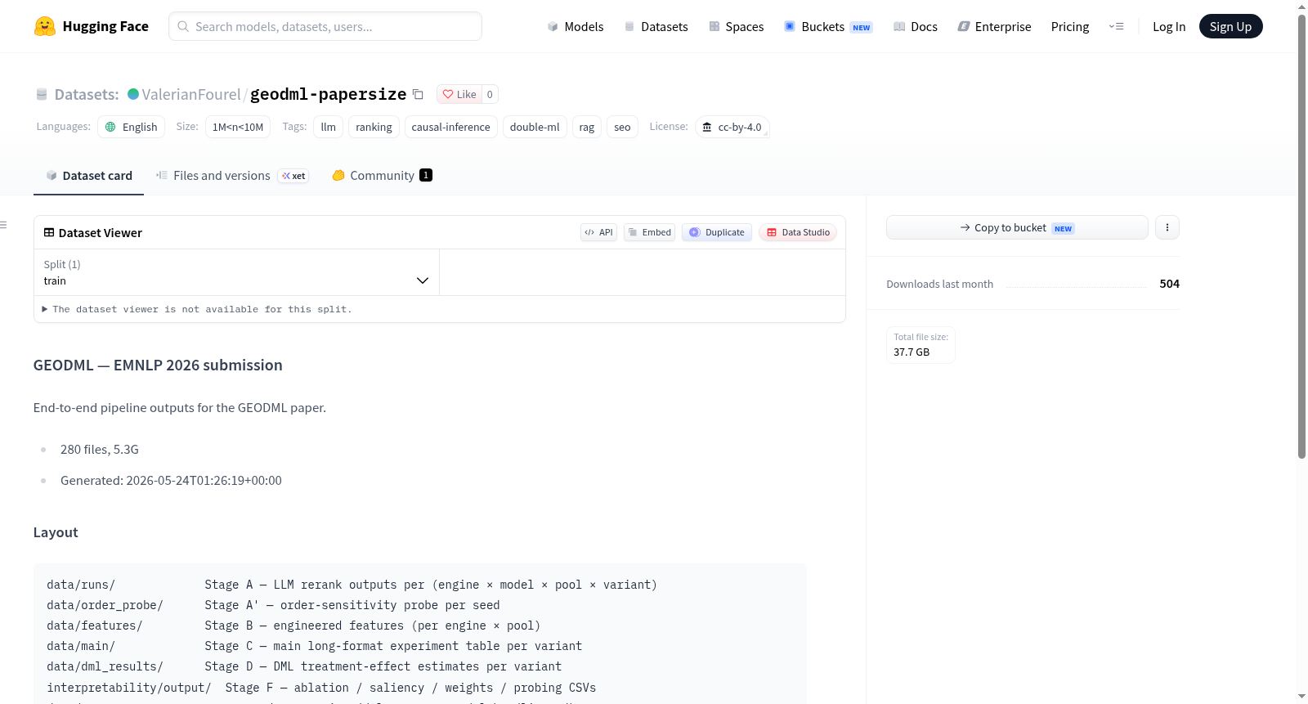Click the ValerianFourel avatar icon

133,94
